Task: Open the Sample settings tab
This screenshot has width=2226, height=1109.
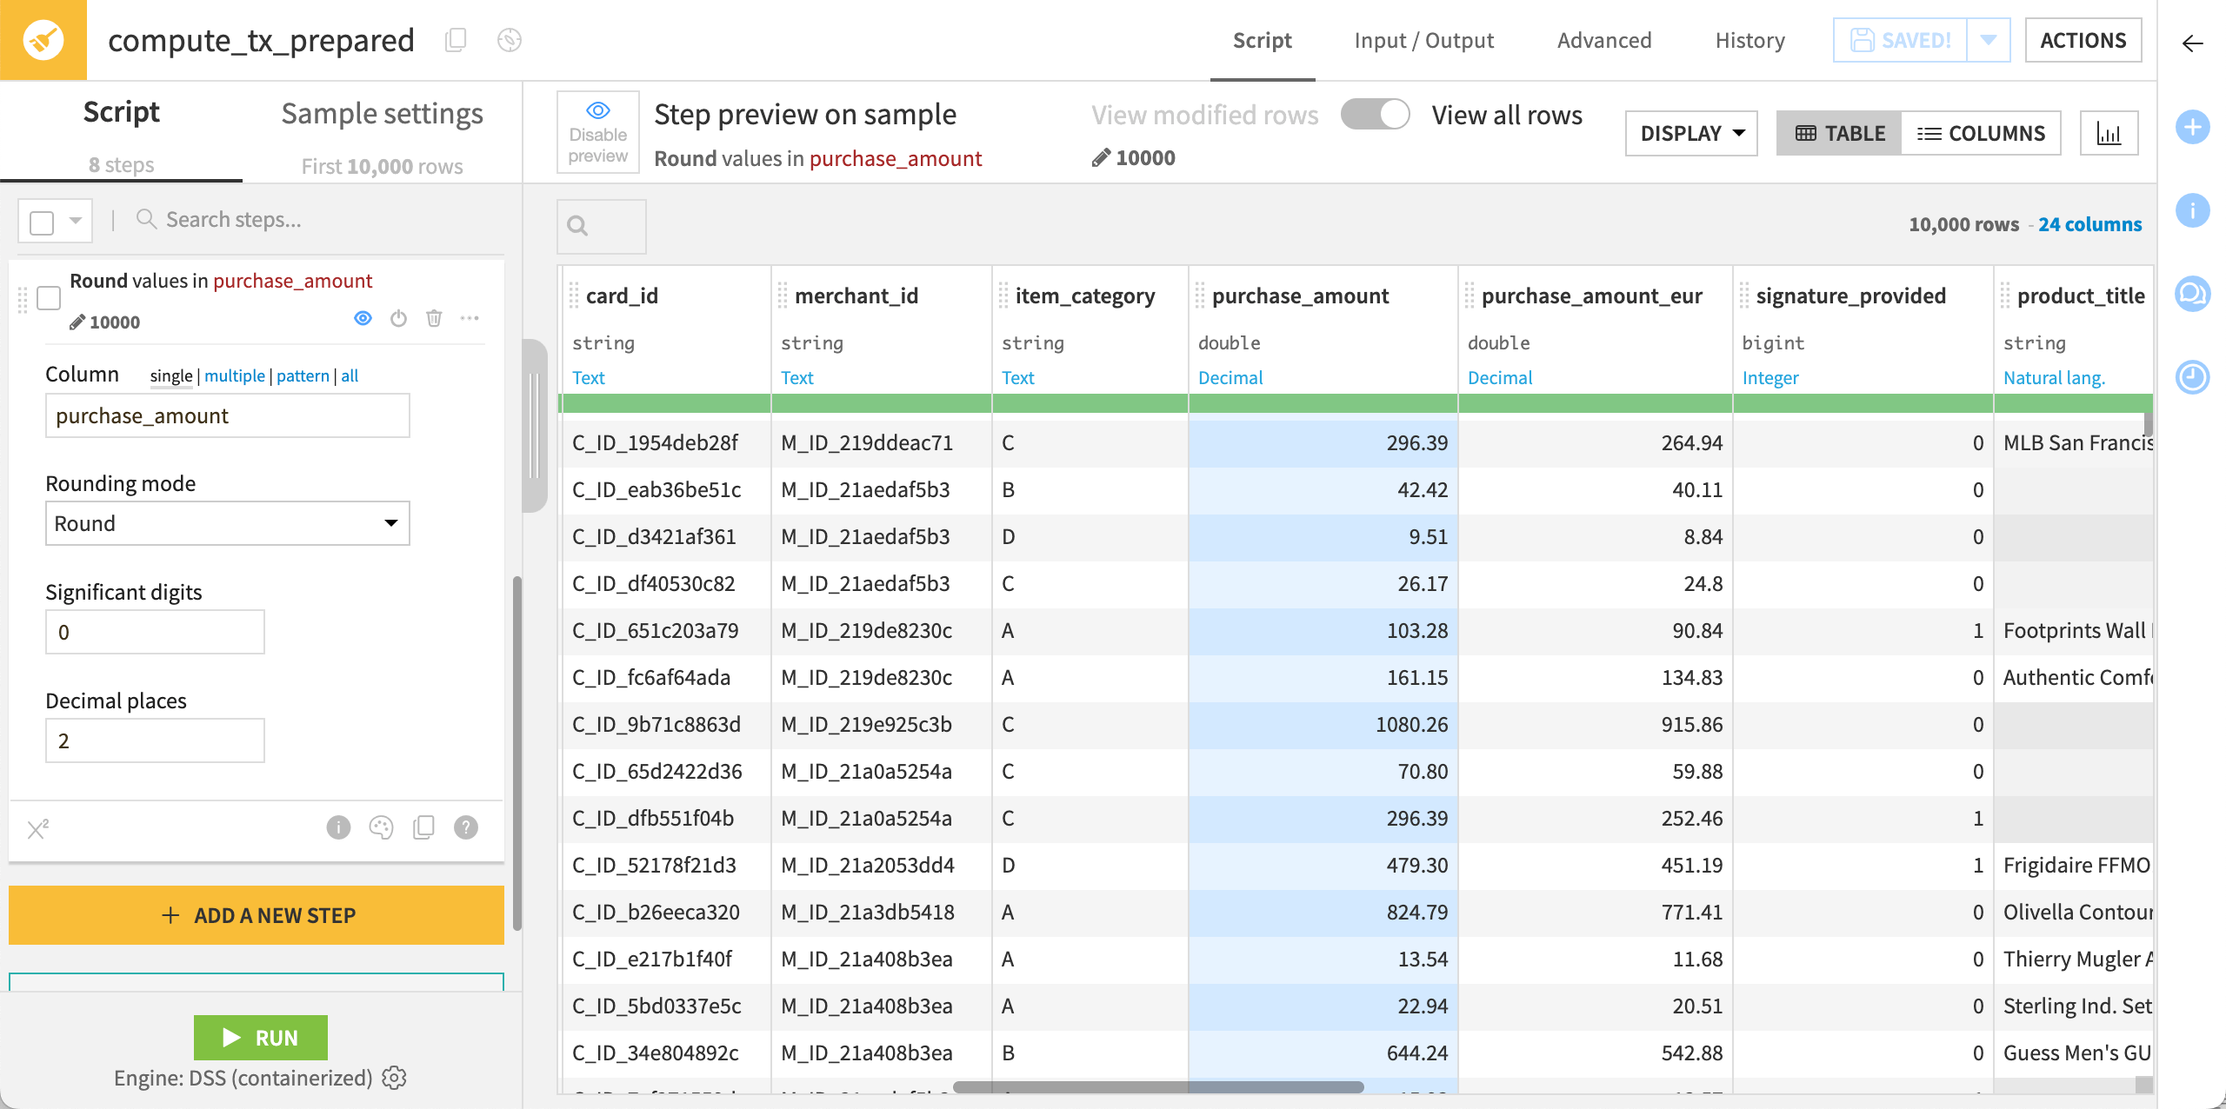Action: click(x=382, y=113)
